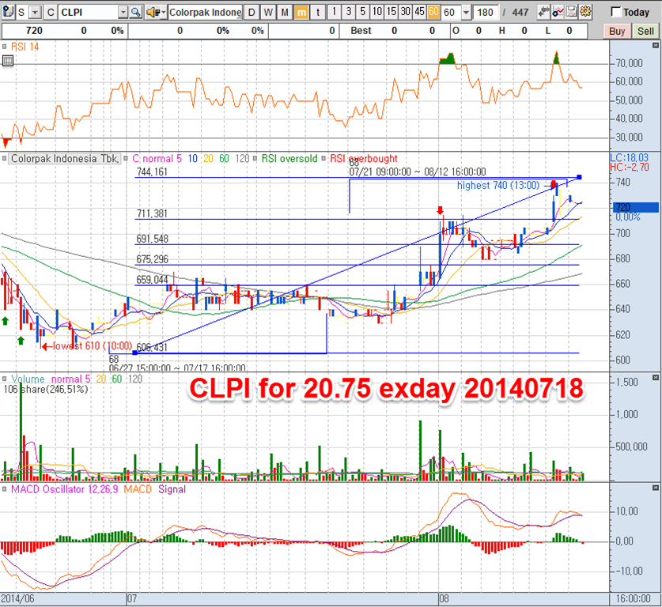
Task: Click the highest 740 (13:00) annotation
Action: (x=498, y=185)
